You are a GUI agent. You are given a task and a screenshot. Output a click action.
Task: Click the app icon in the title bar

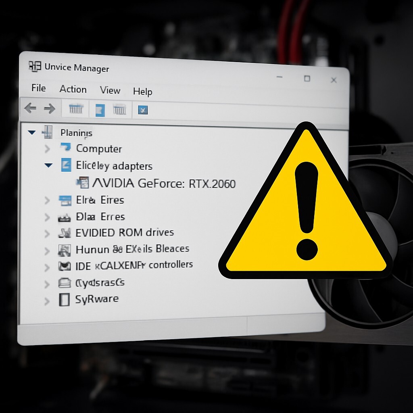point(35,67)
